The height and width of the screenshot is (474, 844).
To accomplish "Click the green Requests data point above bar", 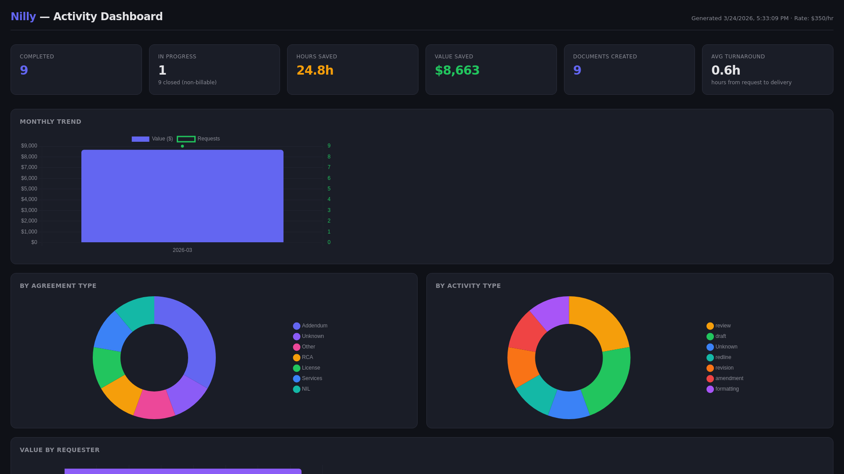I will pyautogui.click(x=182, y=146).
